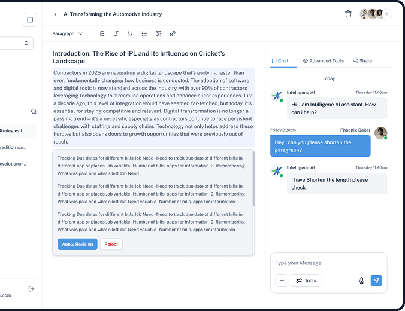
Task: Toggle underline formatting
Action: coord(130,34)
